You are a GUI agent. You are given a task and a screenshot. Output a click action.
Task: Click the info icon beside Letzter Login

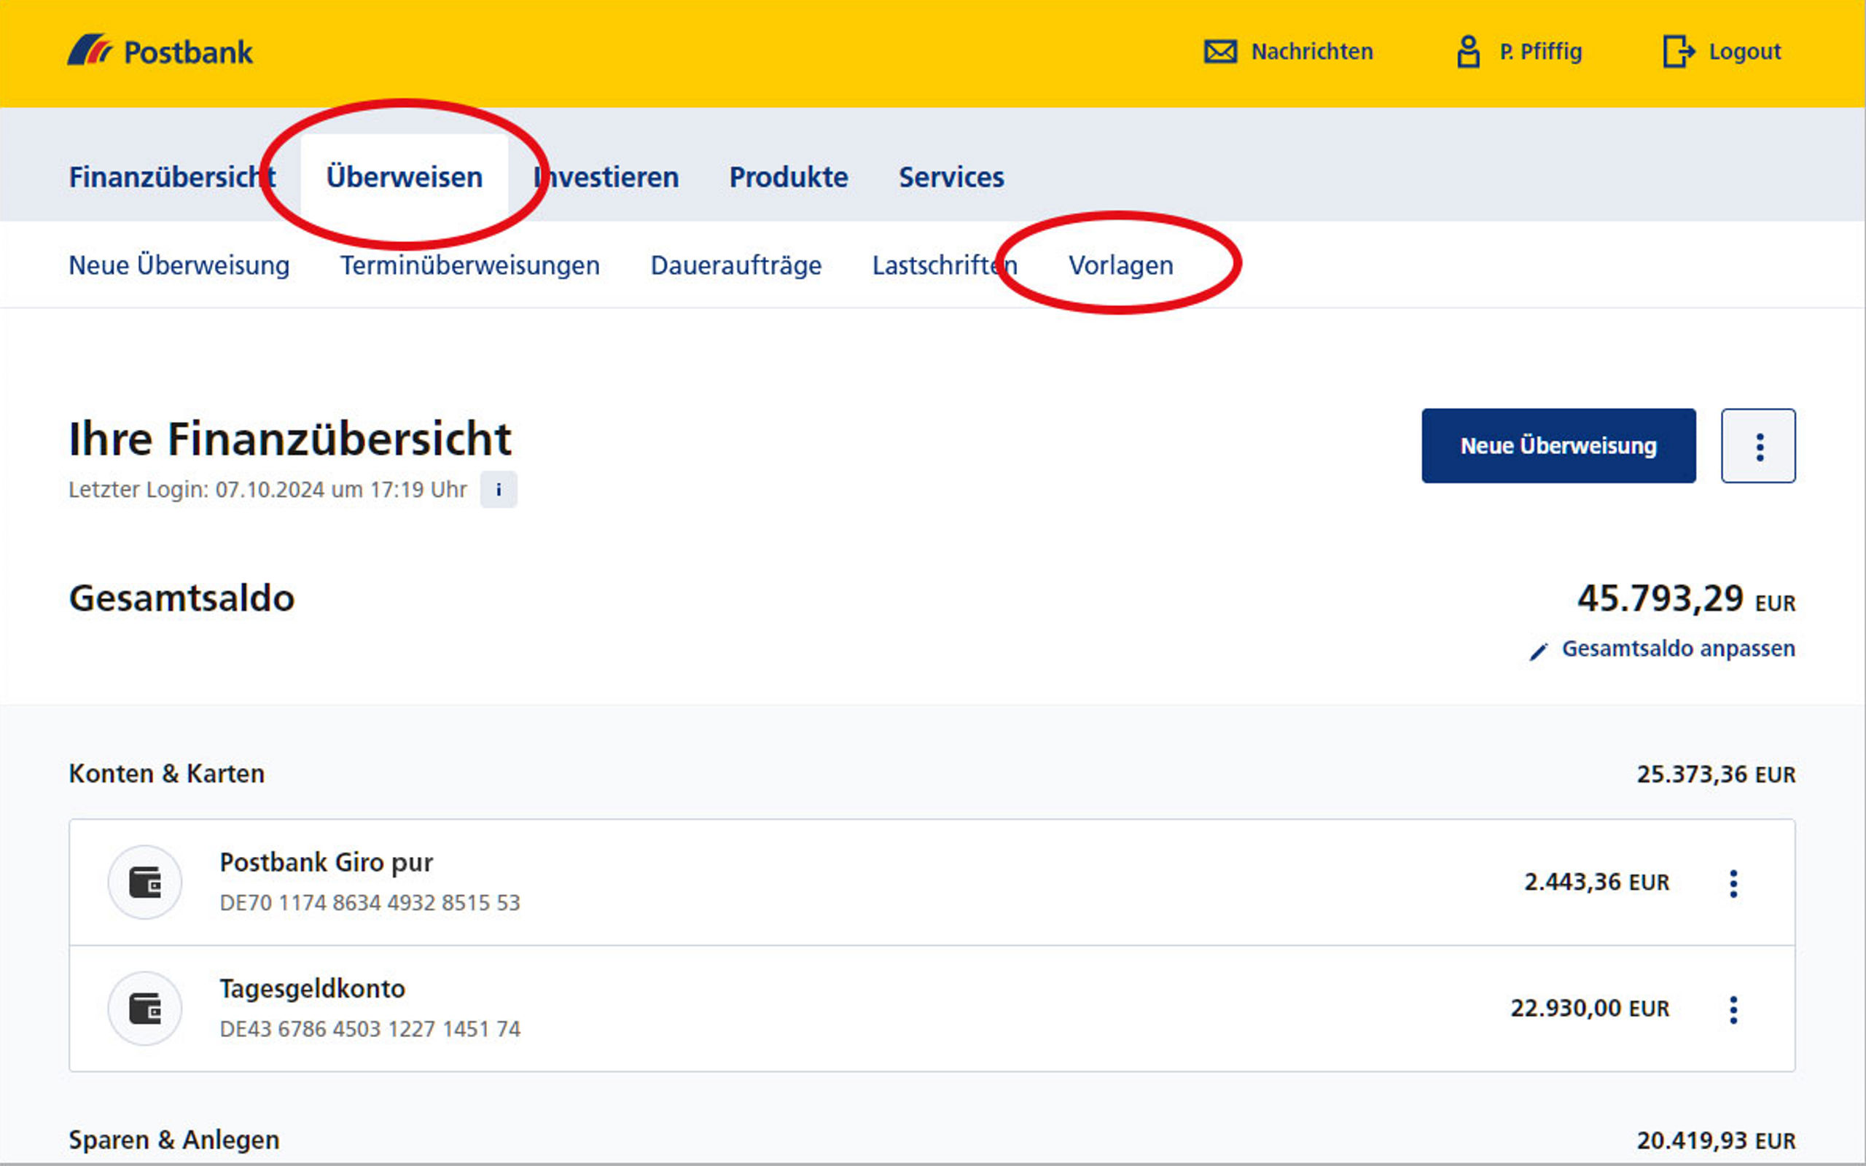pyautogui.click(x=498, y=490)
